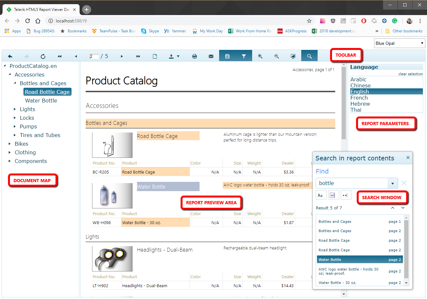This screenshot has height=299, width=427.
Task: Click the Refresh report icon in toolbar
Action: [43, 56]
